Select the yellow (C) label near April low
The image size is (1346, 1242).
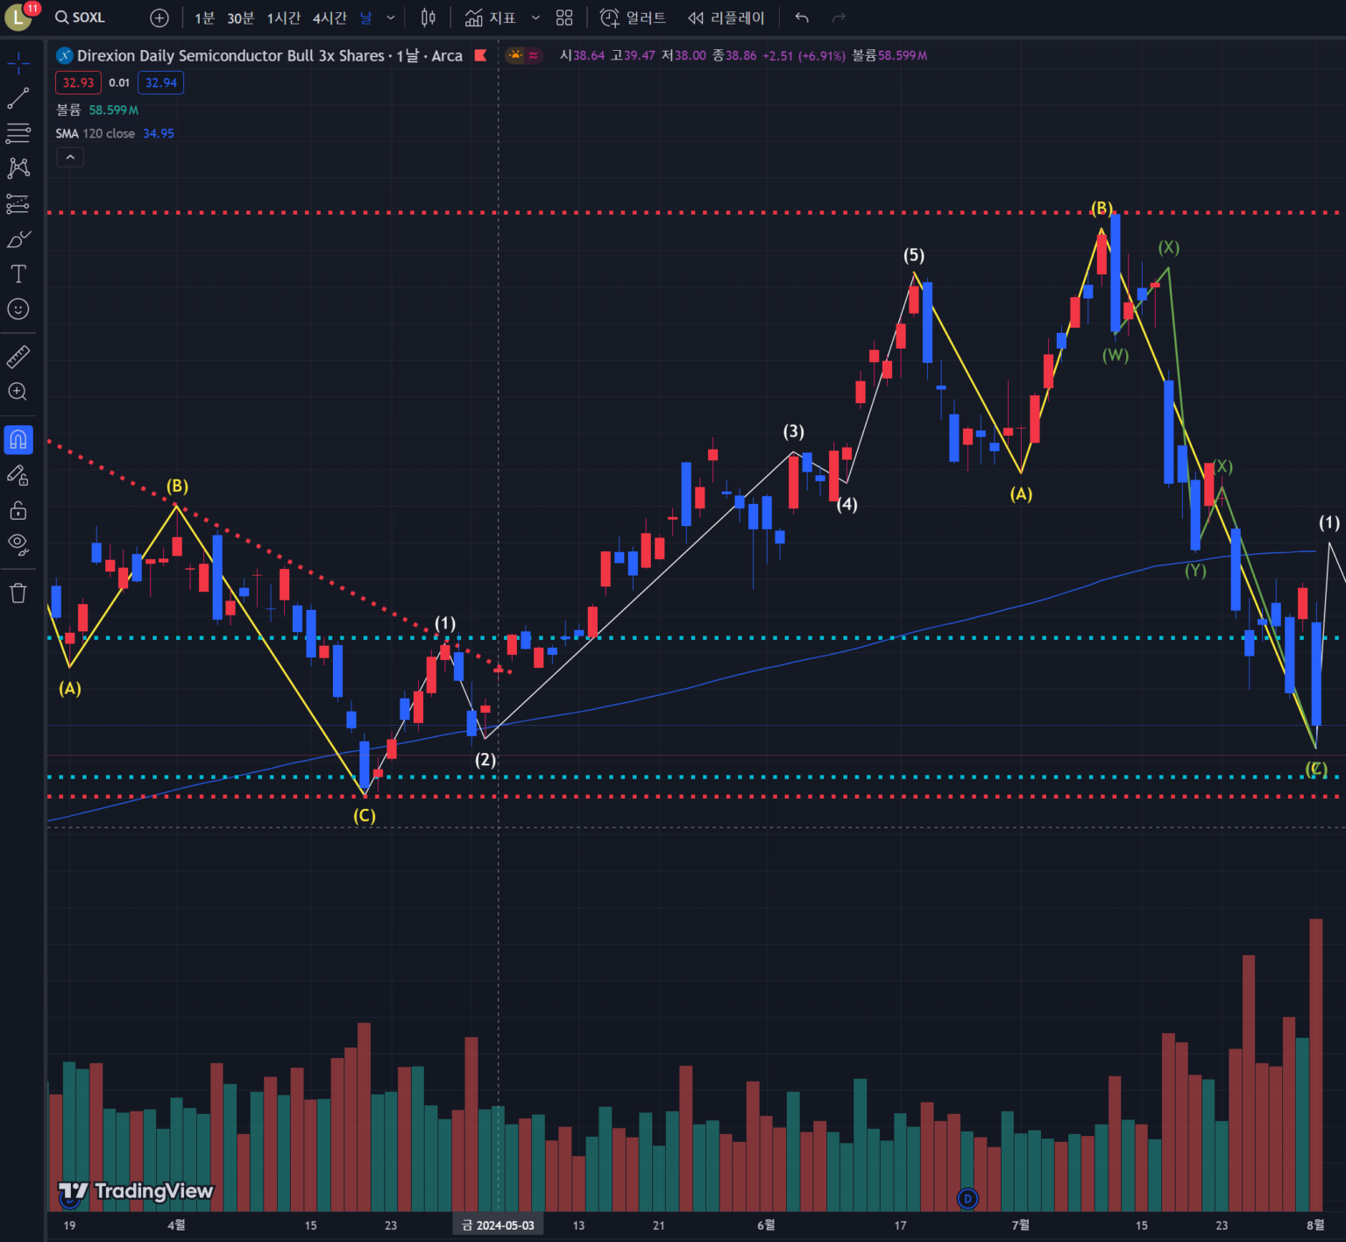[x=365, y=815]
